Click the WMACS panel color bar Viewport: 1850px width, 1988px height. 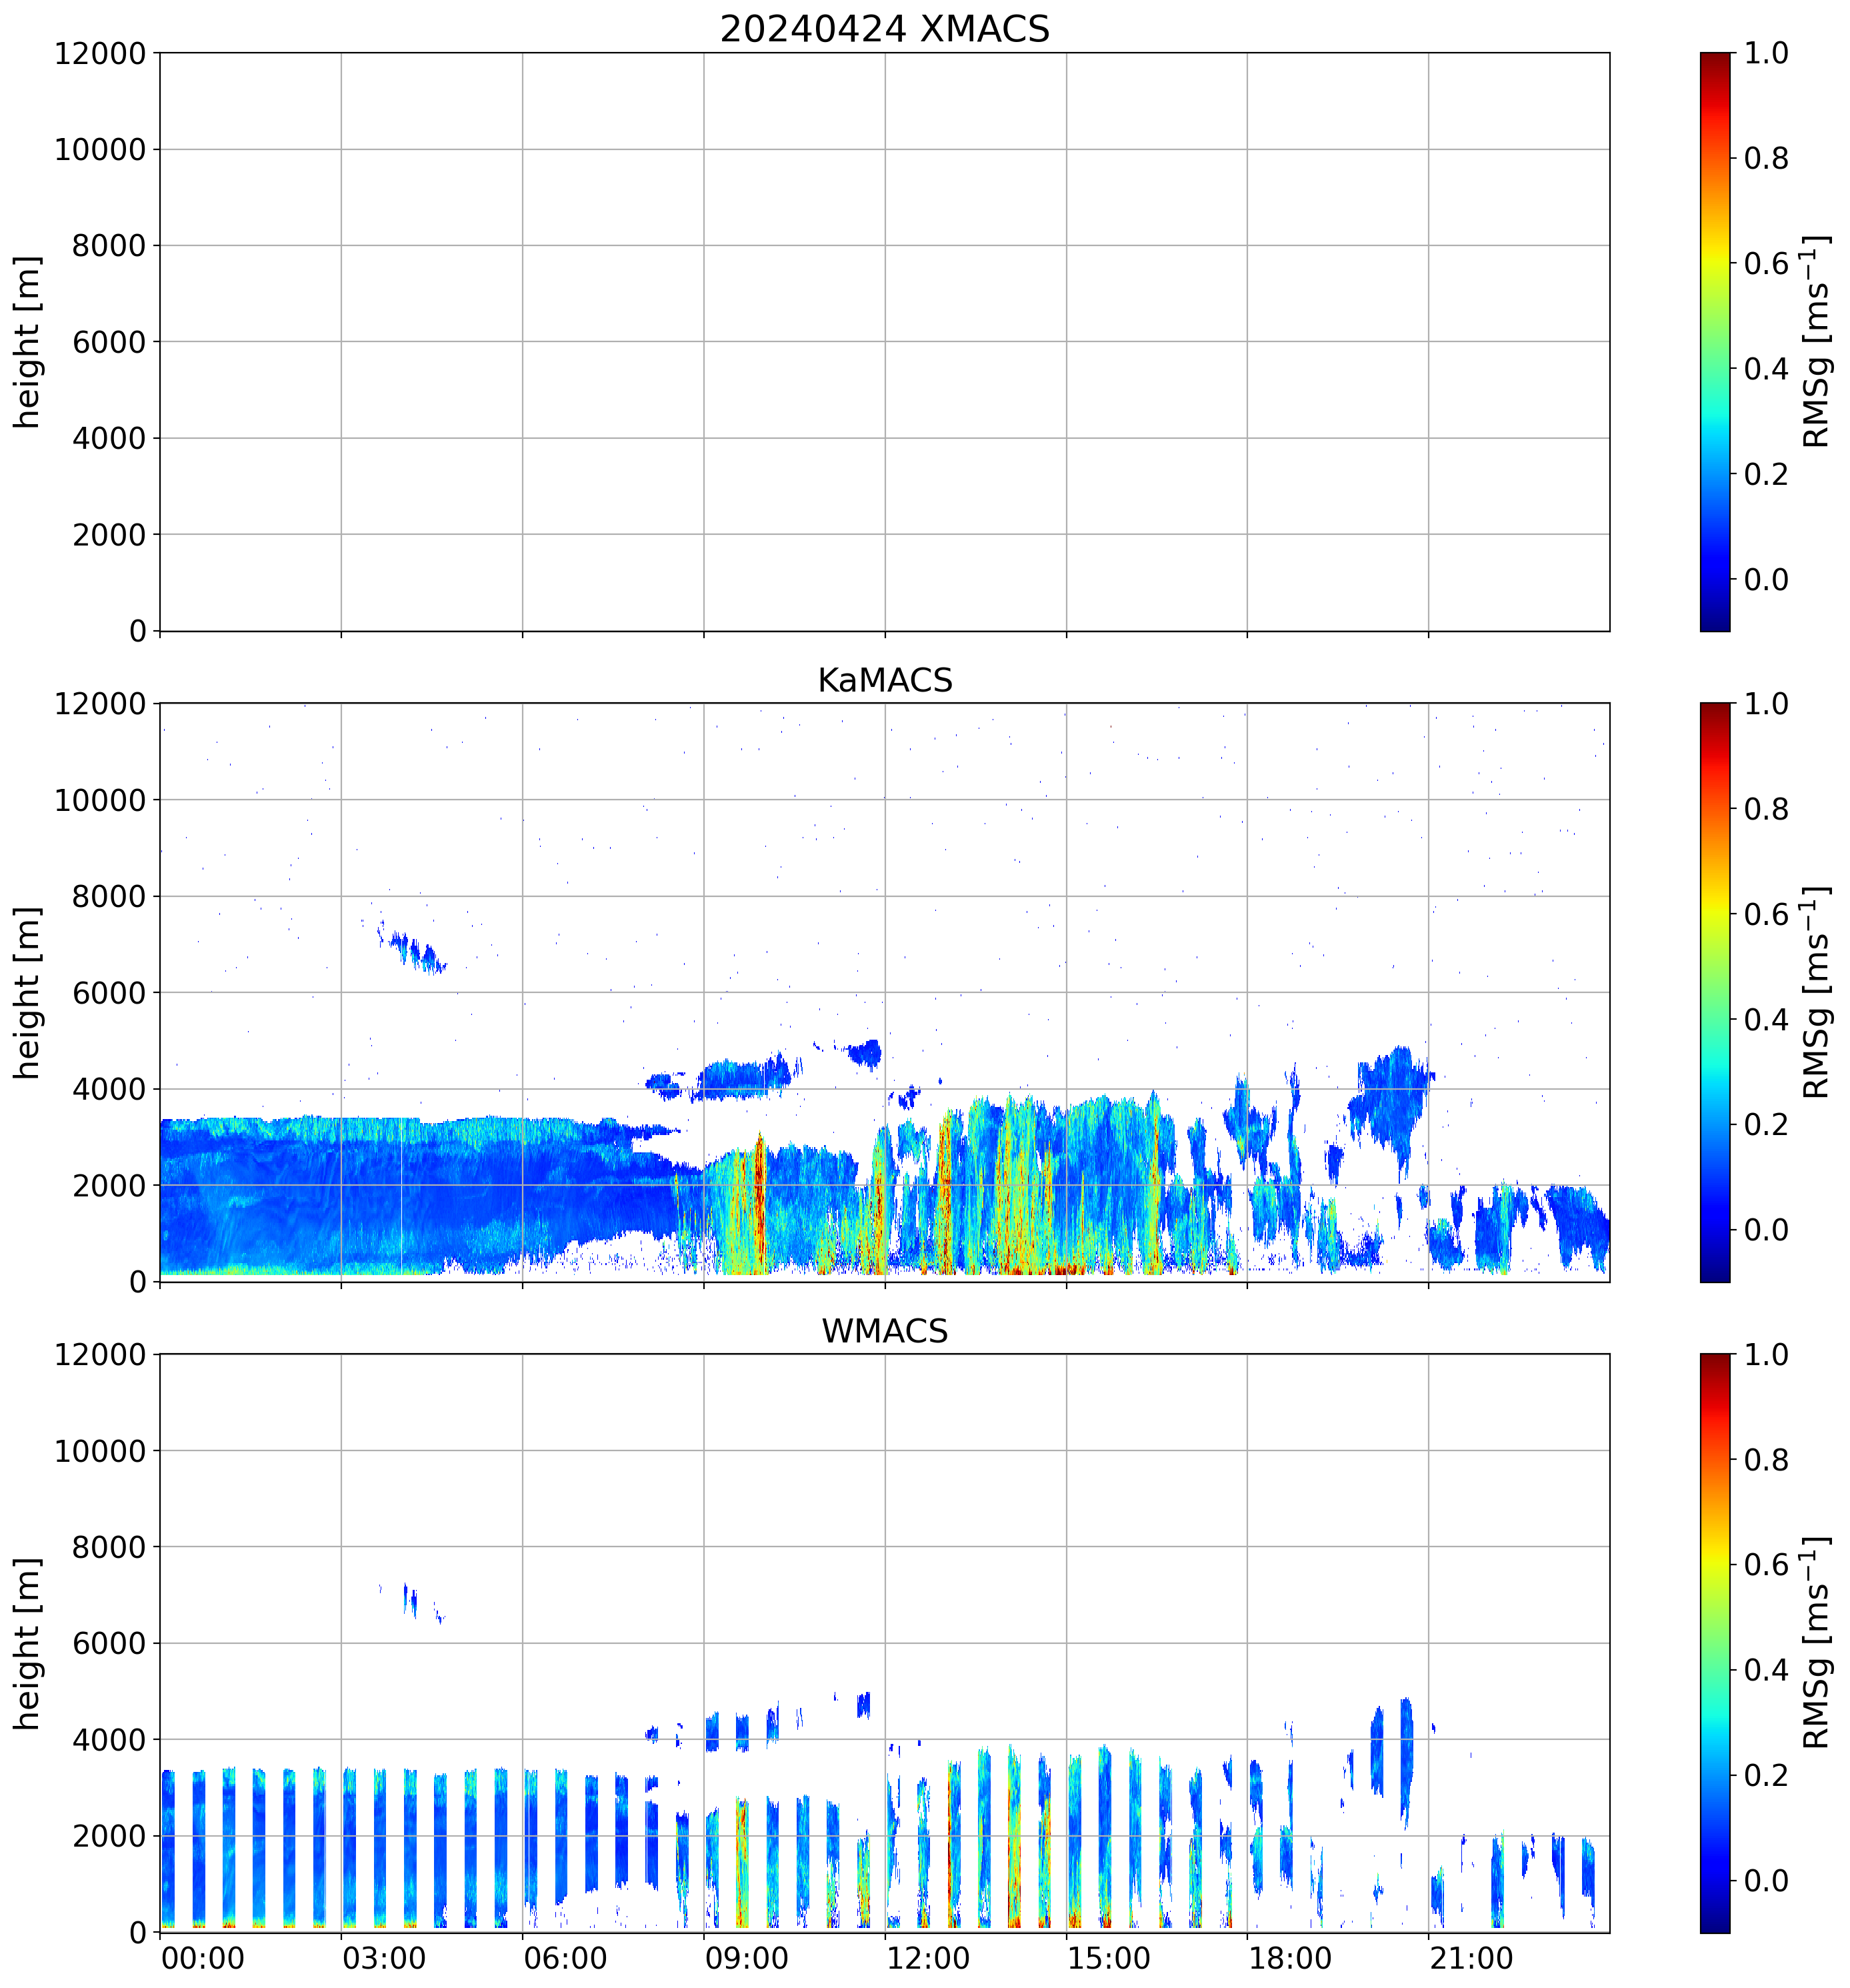point(1714,1643)
